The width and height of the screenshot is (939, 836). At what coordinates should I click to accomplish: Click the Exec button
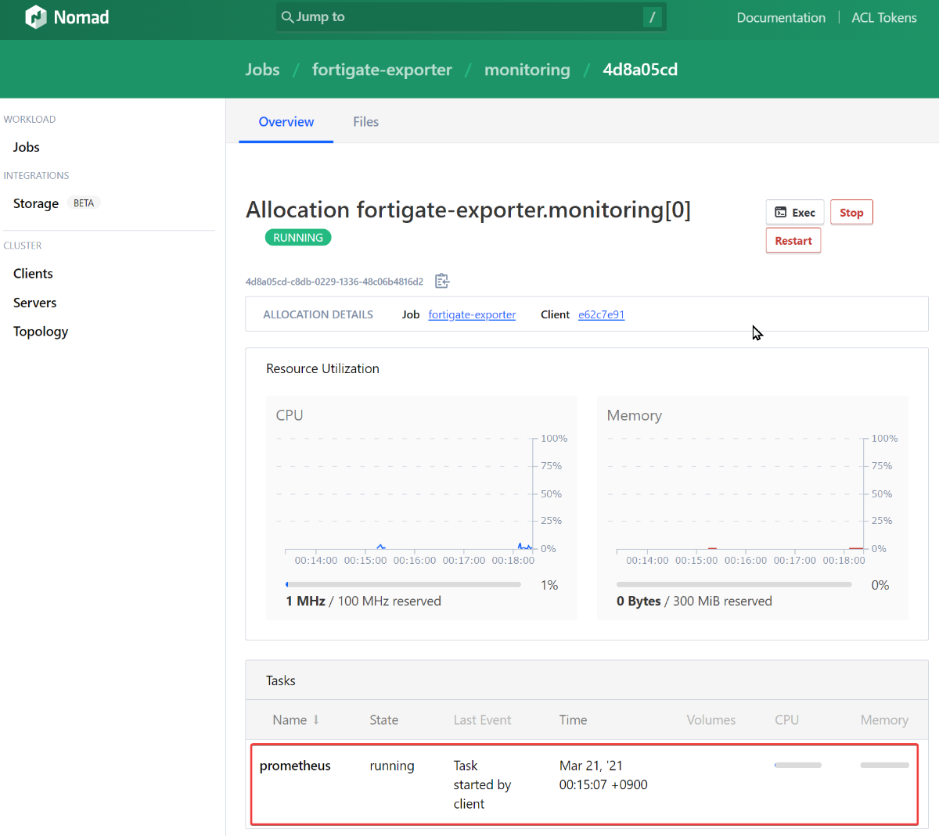[795, 212]
